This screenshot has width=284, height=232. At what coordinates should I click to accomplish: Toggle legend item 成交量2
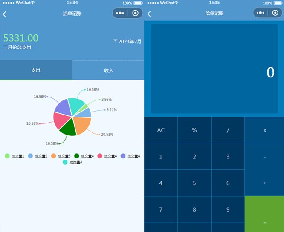(x=38, y=156)
